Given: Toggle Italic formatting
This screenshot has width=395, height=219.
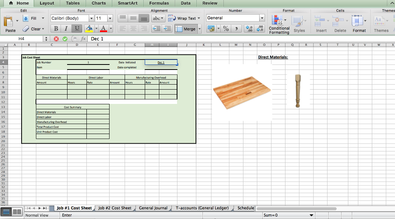Looking at the screenshot, I should click(66, 29).
